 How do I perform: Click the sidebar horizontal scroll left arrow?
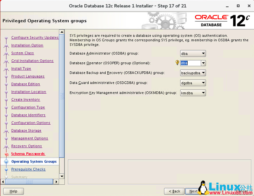click(3, 182)
